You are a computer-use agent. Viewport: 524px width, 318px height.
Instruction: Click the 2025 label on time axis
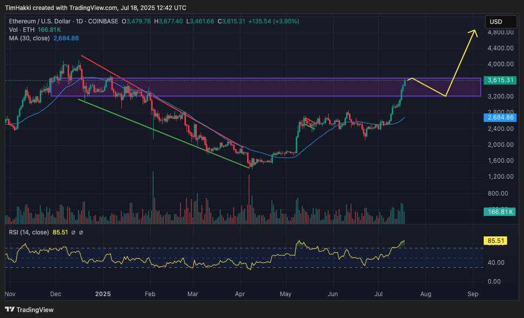point(102,294)
